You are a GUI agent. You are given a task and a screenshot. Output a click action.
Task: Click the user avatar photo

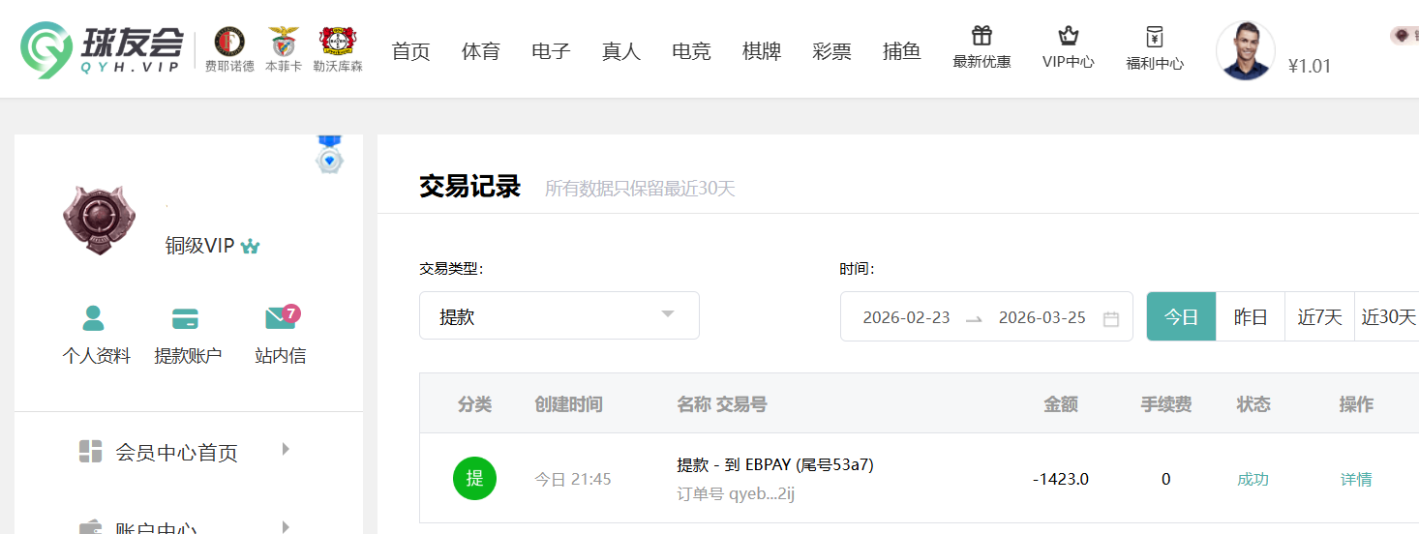point(1245,50)
